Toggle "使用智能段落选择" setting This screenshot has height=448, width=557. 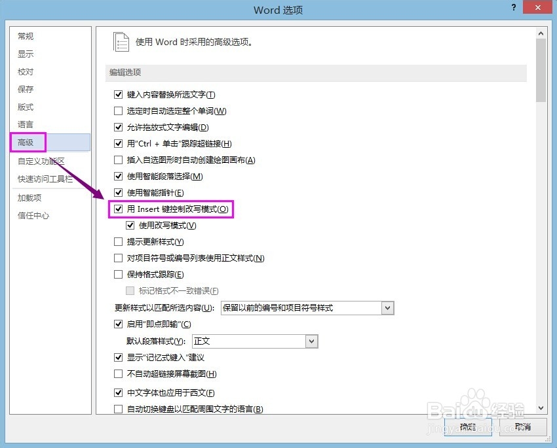pyautogui.click(x=118, y=177)
